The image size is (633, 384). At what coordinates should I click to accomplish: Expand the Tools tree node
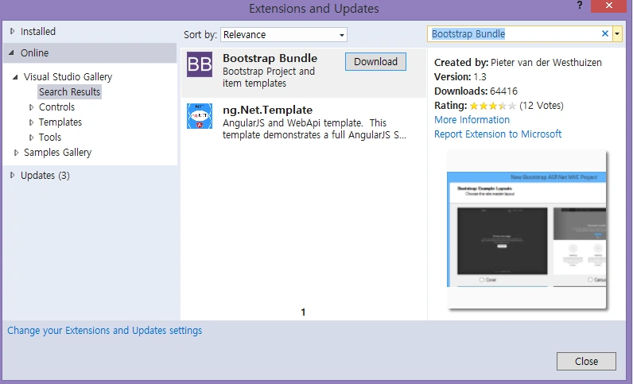click(31, 138)
